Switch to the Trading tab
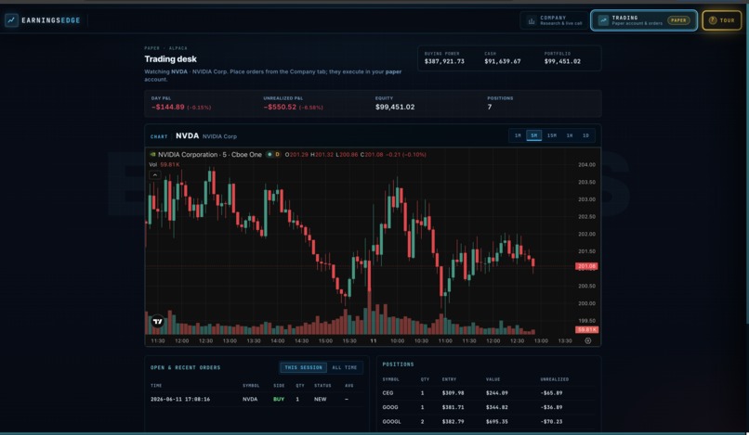The width and height of the screenshot is (749, 435). pos(643,20)
